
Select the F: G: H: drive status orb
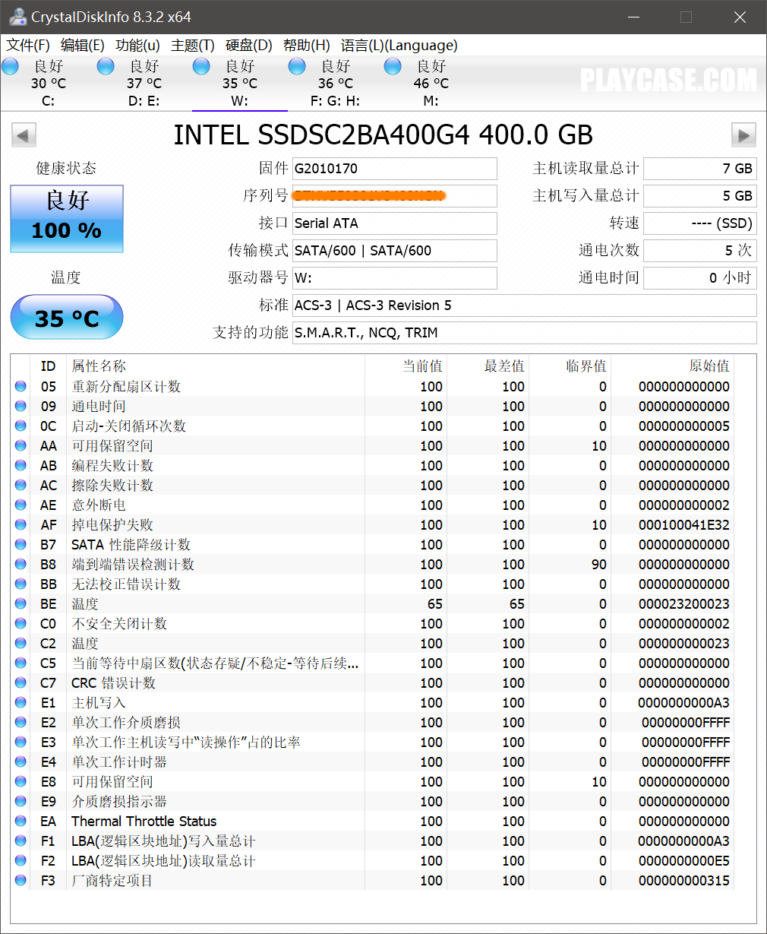(298, 67)
